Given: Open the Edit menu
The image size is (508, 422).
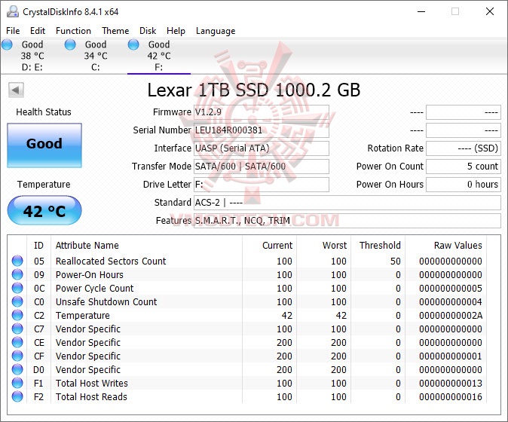Looking at the screenshot, I should tap(38, 31).
